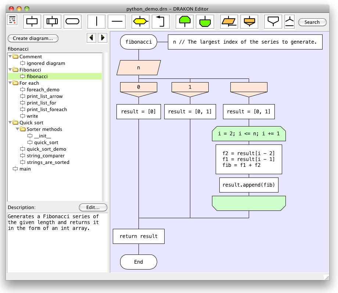Collapse the Comment folder in tree

coord(10,57)
